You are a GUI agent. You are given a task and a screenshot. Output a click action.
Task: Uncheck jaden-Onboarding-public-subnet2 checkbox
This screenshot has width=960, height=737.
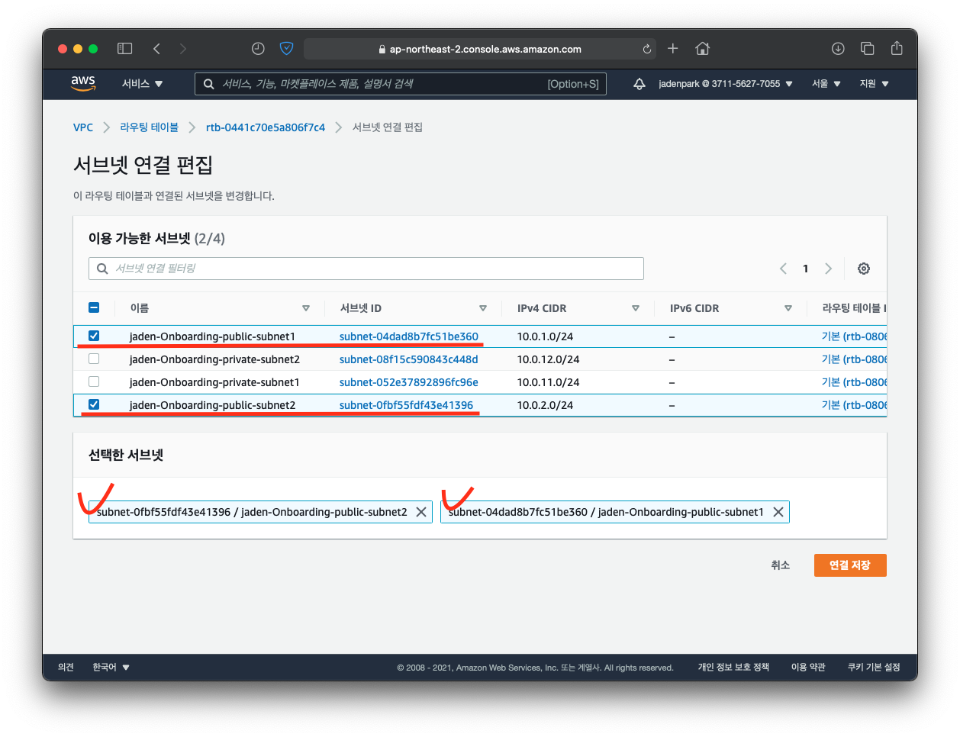click(x=94, y=404)
